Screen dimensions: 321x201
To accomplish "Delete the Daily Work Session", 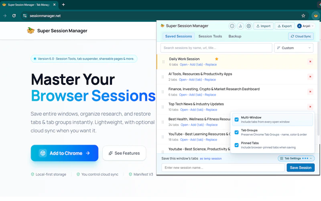I will point(310,62).
